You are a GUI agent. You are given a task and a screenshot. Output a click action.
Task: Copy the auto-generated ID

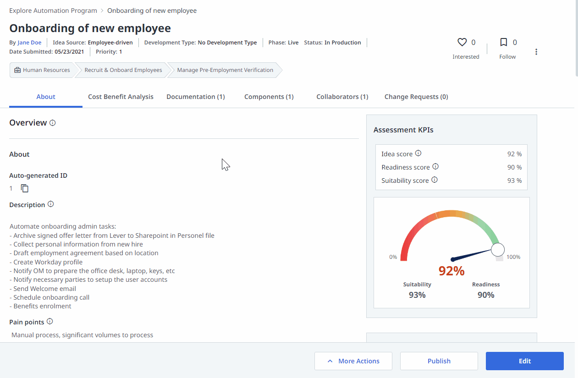point(25,188)
